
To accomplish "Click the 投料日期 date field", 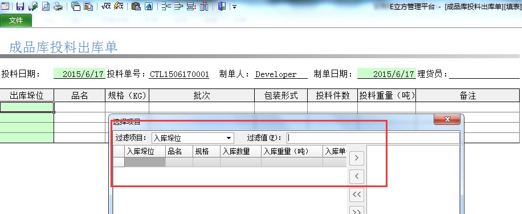I will (x=80, y=74).
